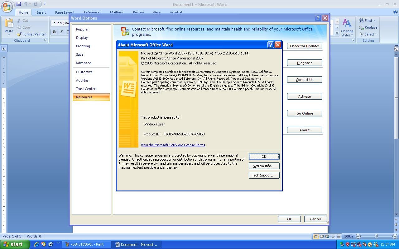Click the Copy icon in Clipboard group
The width and height of the screenshot is (399, 249).
tap(19, 27)
